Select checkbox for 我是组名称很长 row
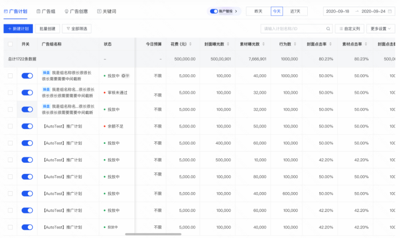Screen dimensions: 400x238 (10, 76)
